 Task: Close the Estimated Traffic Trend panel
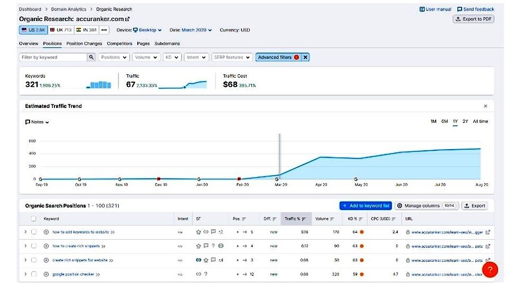point(485,106)
